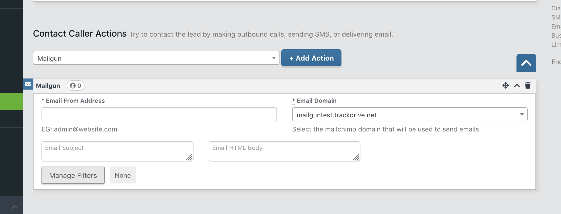This screenshot has width=561, height=214.
Task: Select the green highlighted sidebar item
Action: click(11, 102)
